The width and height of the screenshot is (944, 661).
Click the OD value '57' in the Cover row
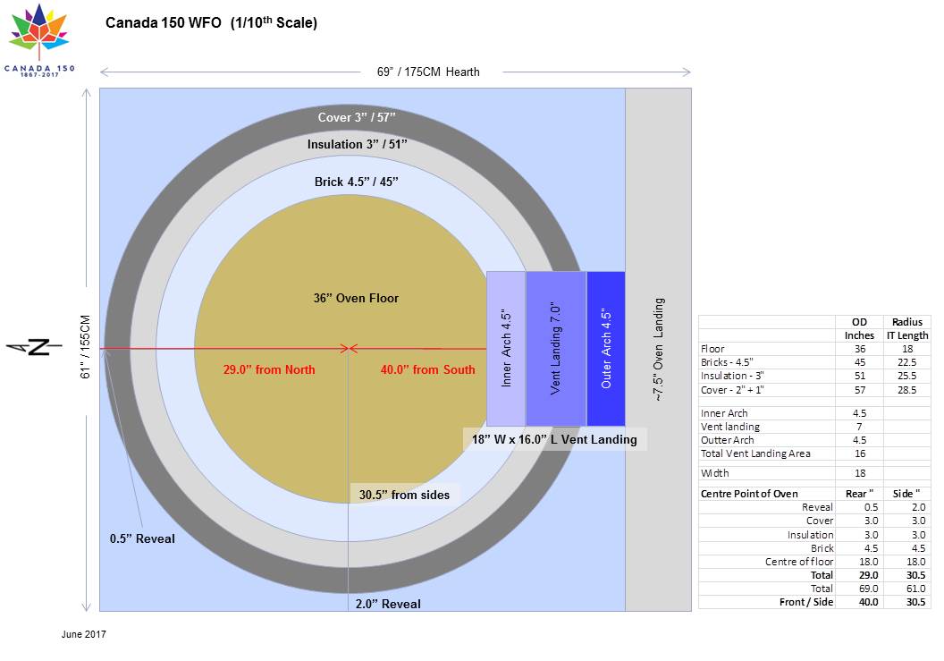(860, 390)
